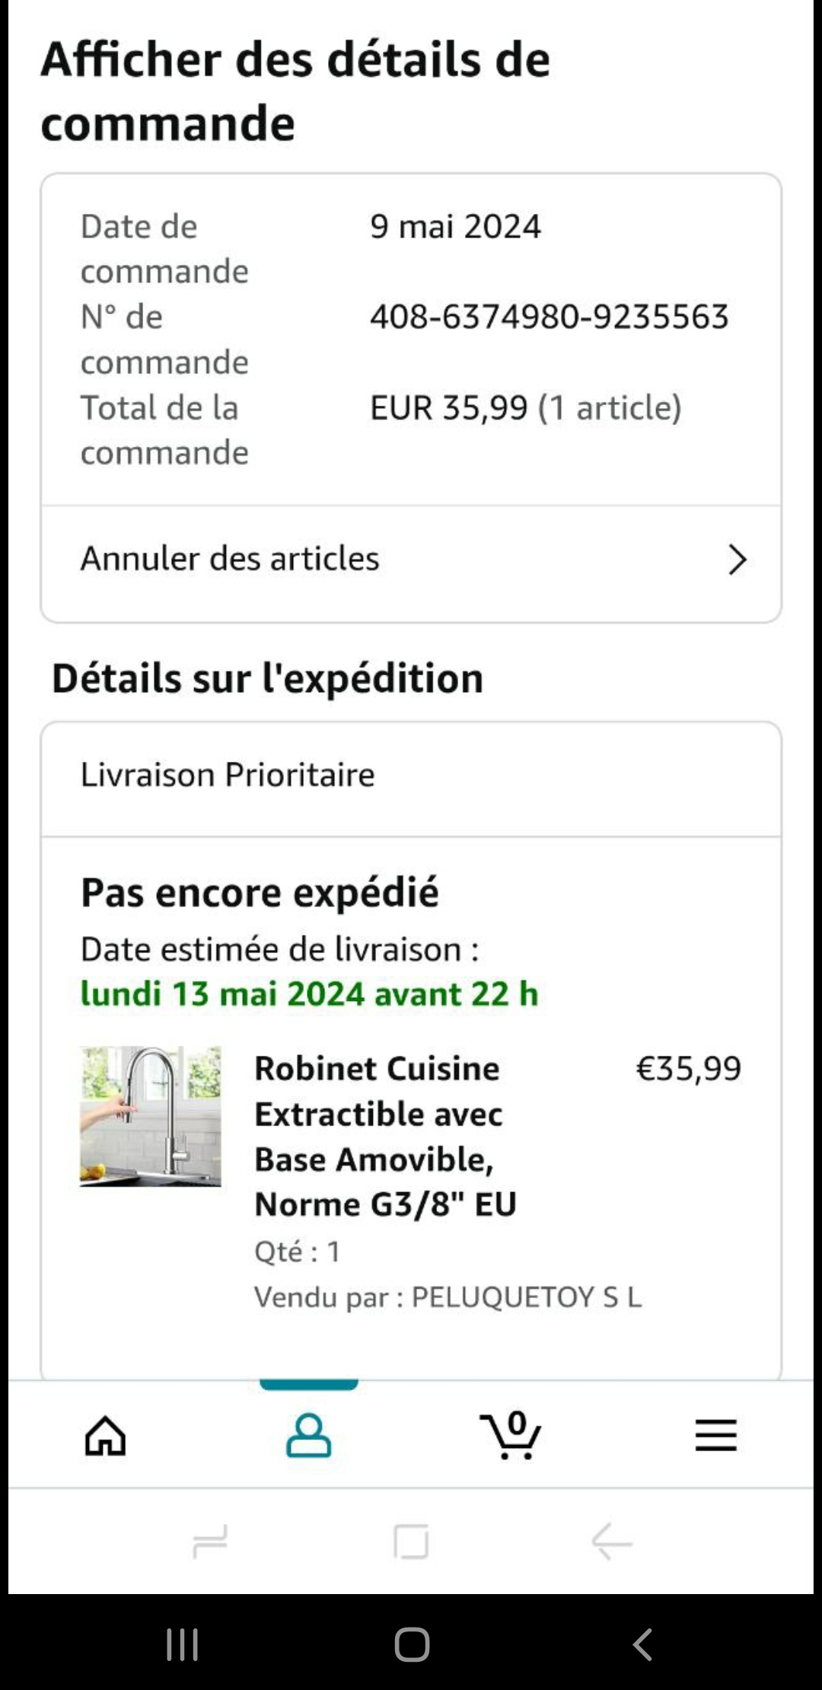This screenshot has height=1690, width=822.
Task: Open the kitchen faucet product thumbnail
Action: [151, 1116]
